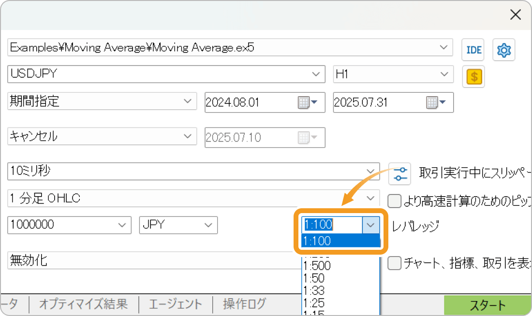Click the dollar coin deposit icon

tap(473, 76)
